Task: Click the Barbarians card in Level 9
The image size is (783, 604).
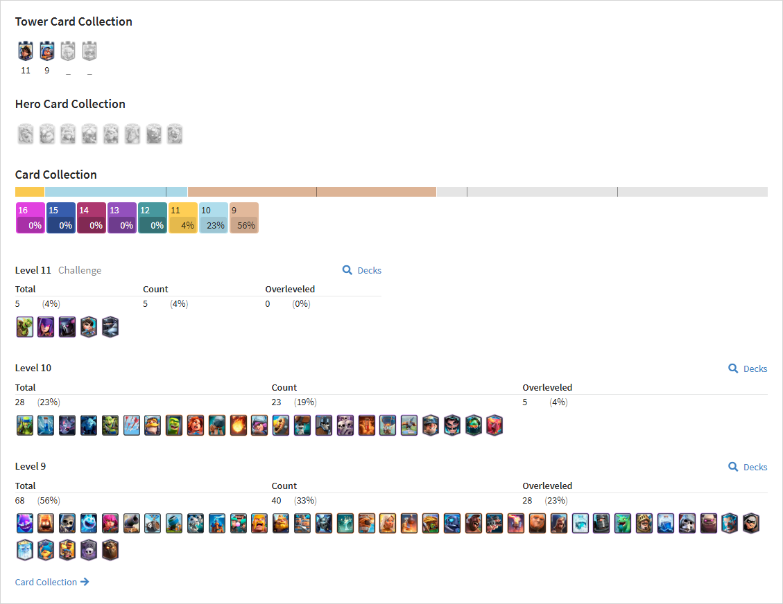Action: coord(259,523)
